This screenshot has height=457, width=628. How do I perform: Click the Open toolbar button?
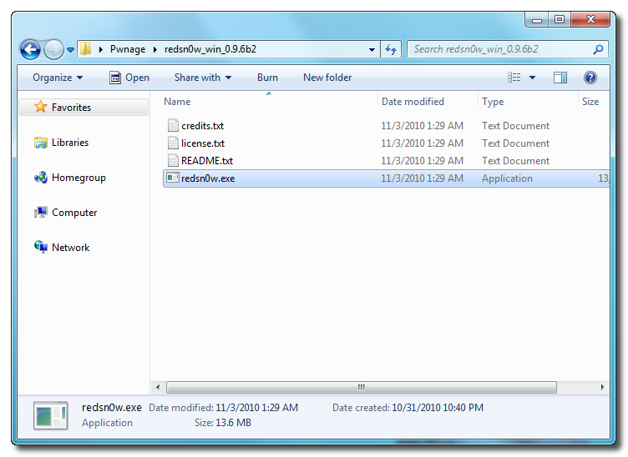coord(129,78)
